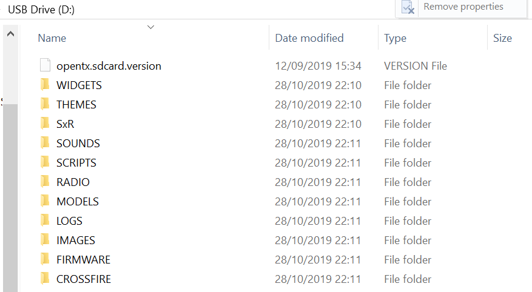
Task: Sort by Date modified column header
Action: point(309,38)
